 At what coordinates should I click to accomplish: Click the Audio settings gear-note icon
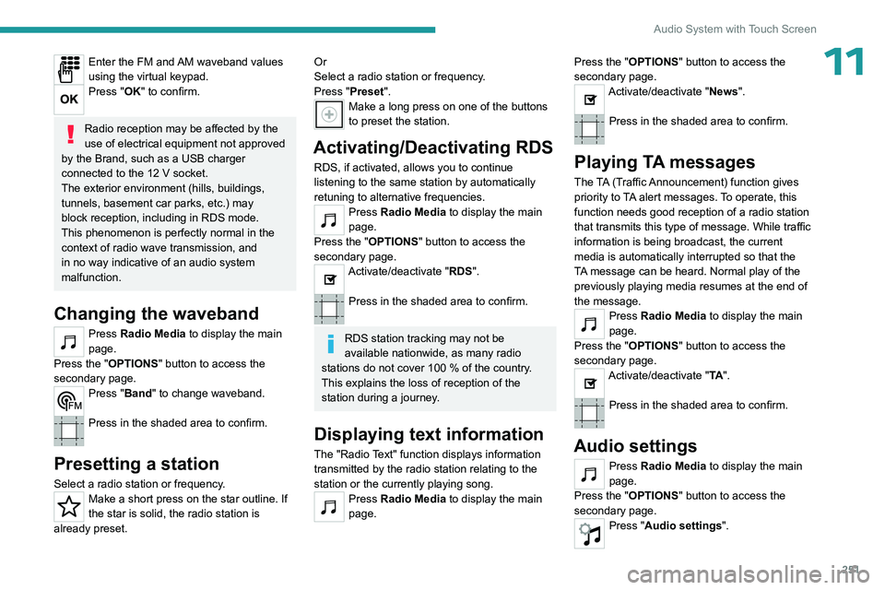pos(589,534)
